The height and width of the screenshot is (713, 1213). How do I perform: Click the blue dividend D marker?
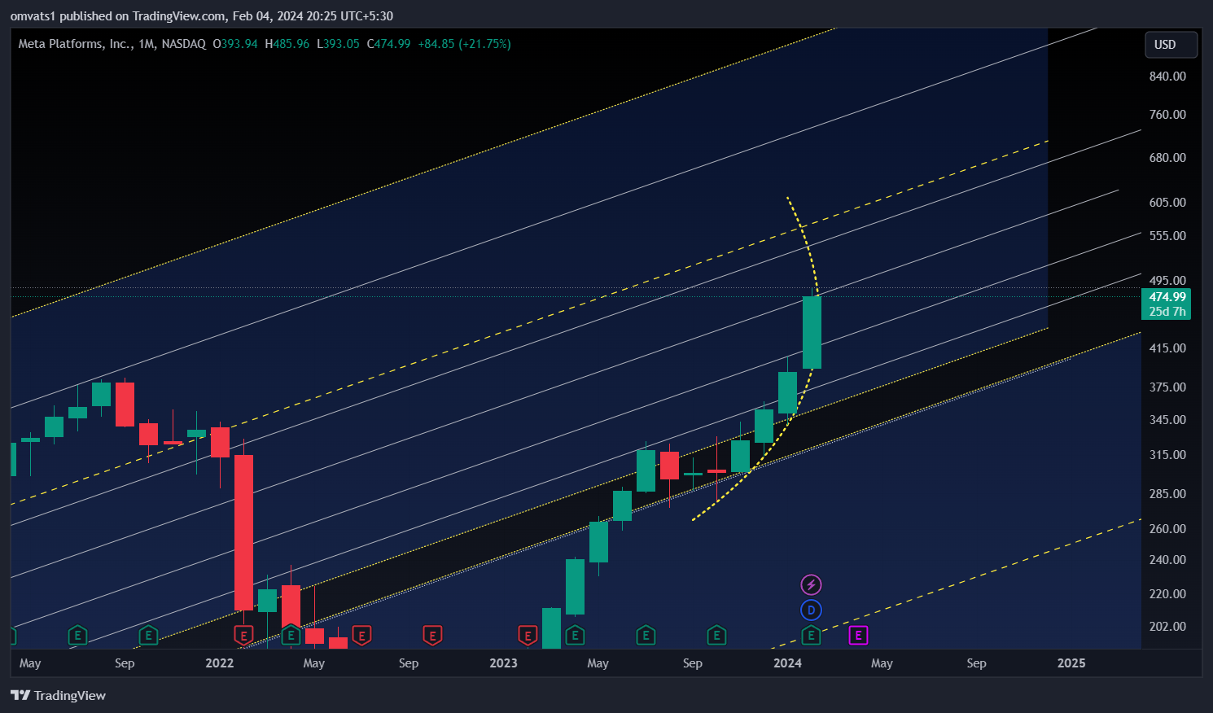pos(811,610)
